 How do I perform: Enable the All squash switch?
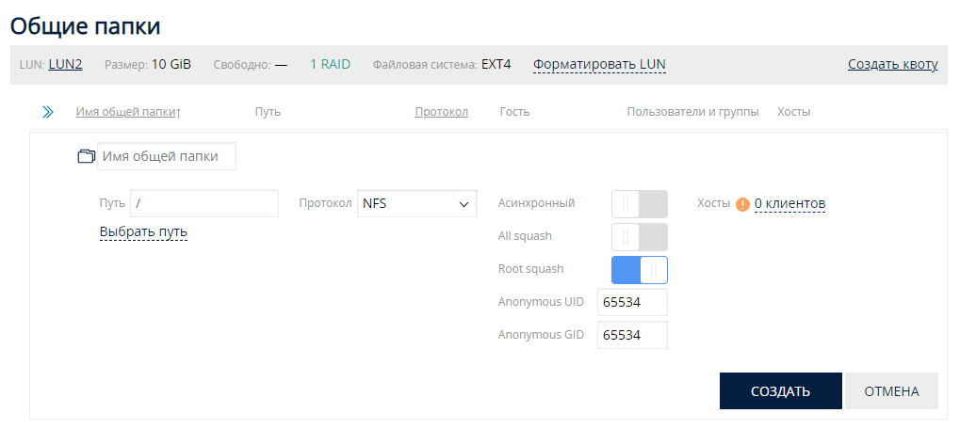coord(639,237)
